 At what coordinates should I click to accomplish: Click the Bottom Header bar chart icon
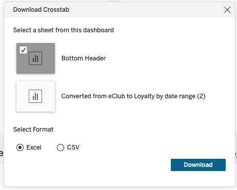[35, 58]
